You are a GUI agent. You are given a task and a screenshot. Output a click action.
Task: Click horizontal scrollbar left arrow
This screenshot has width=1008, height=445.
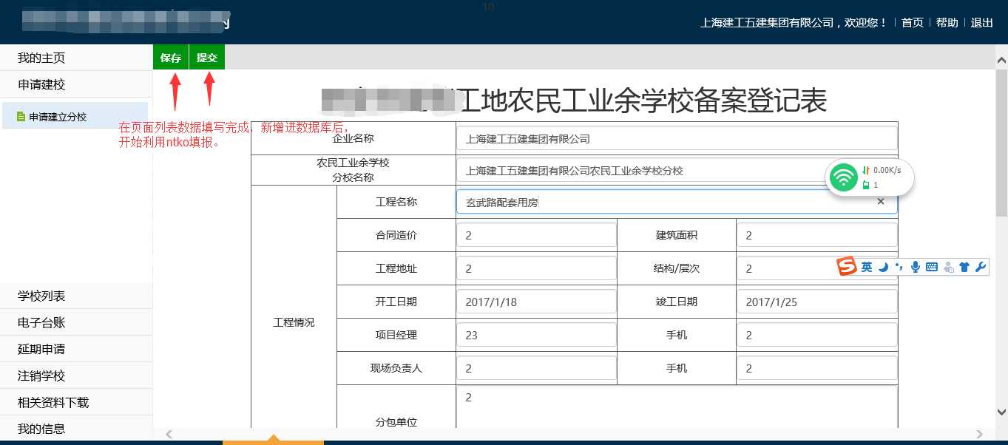(x=168, y=434)
